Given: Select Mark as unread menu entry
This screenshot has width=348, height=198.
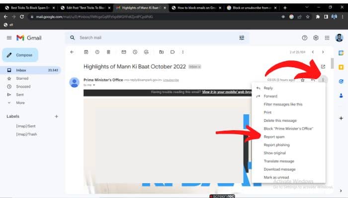Looking at the screenshot, I should (288, 177).
